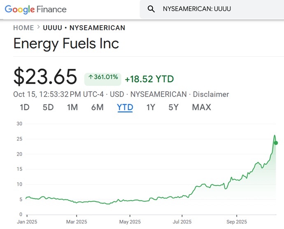Open the Disclaimer link
The height and width of the screenshot is (229, 284).
point(211,94)
